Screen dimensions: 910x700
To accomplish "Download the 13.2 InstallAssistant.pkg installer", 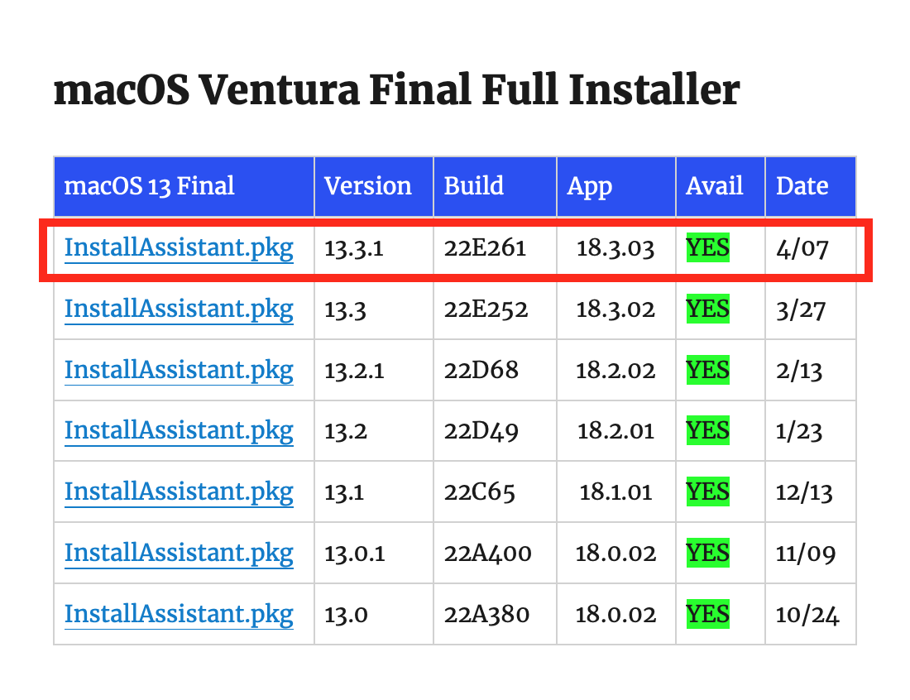I will pyautogui.click(x=179, y=431).
